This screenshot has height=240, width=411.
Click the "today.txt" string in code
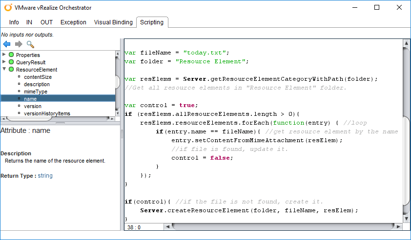click(205, 53)
